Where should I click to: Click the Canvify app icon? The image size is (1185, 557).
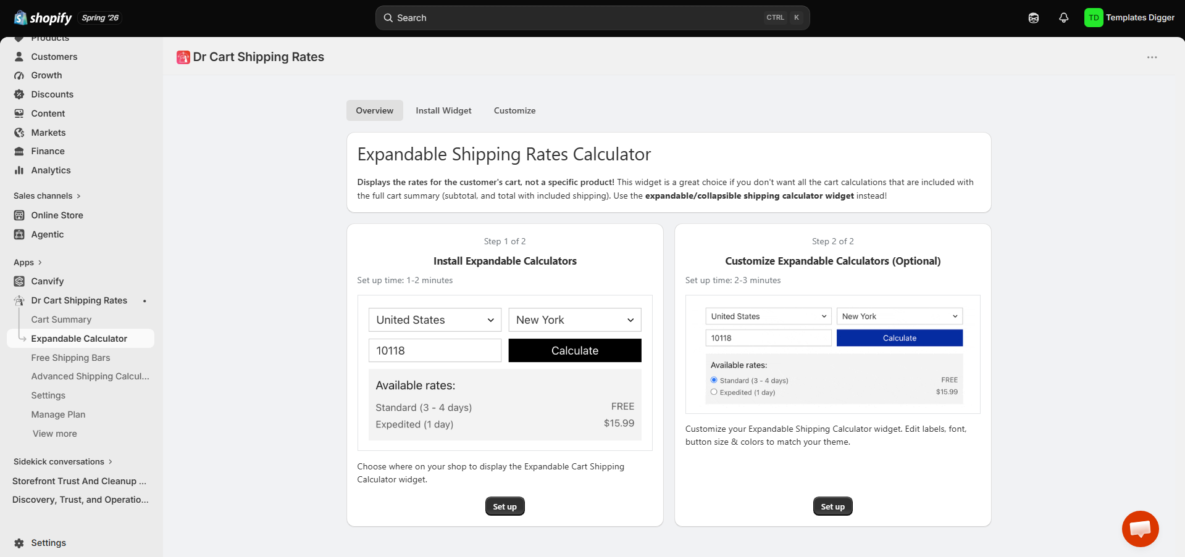[x=19, y=281]
